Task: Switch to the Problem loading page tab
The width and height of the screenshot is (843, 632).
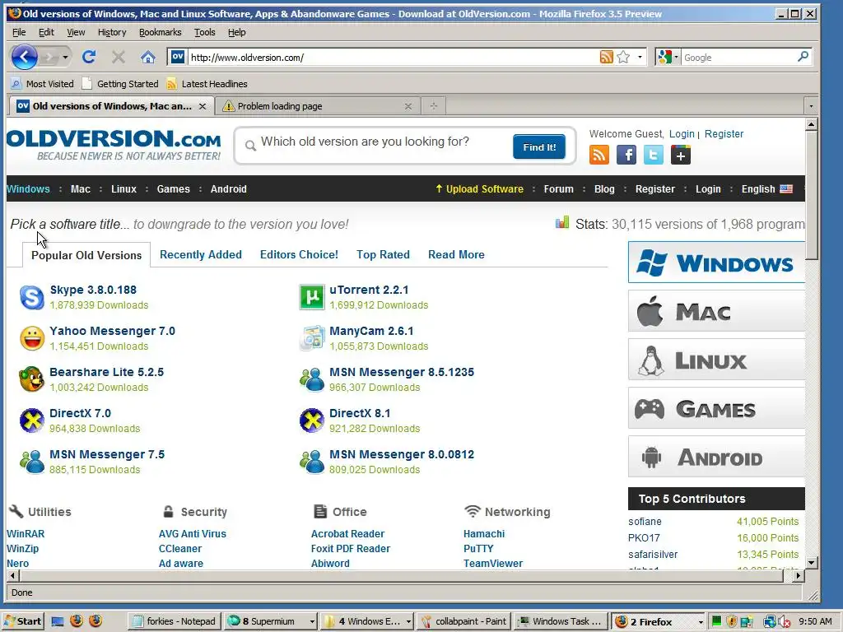Action: click(317, 106)
